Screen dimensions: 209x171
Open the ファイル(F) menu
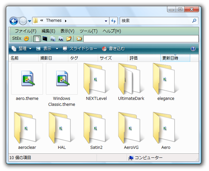coord(25,31)
